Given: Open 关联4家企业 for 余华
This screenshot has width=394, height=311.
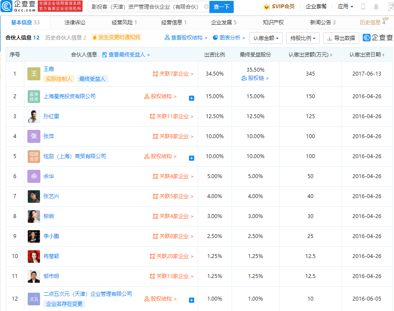Looking at the screenshot, I should (x=173, y=176).
